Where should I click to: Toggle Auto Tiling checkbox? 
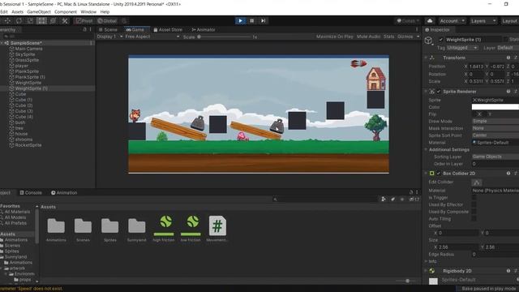(x=474, y=219)
